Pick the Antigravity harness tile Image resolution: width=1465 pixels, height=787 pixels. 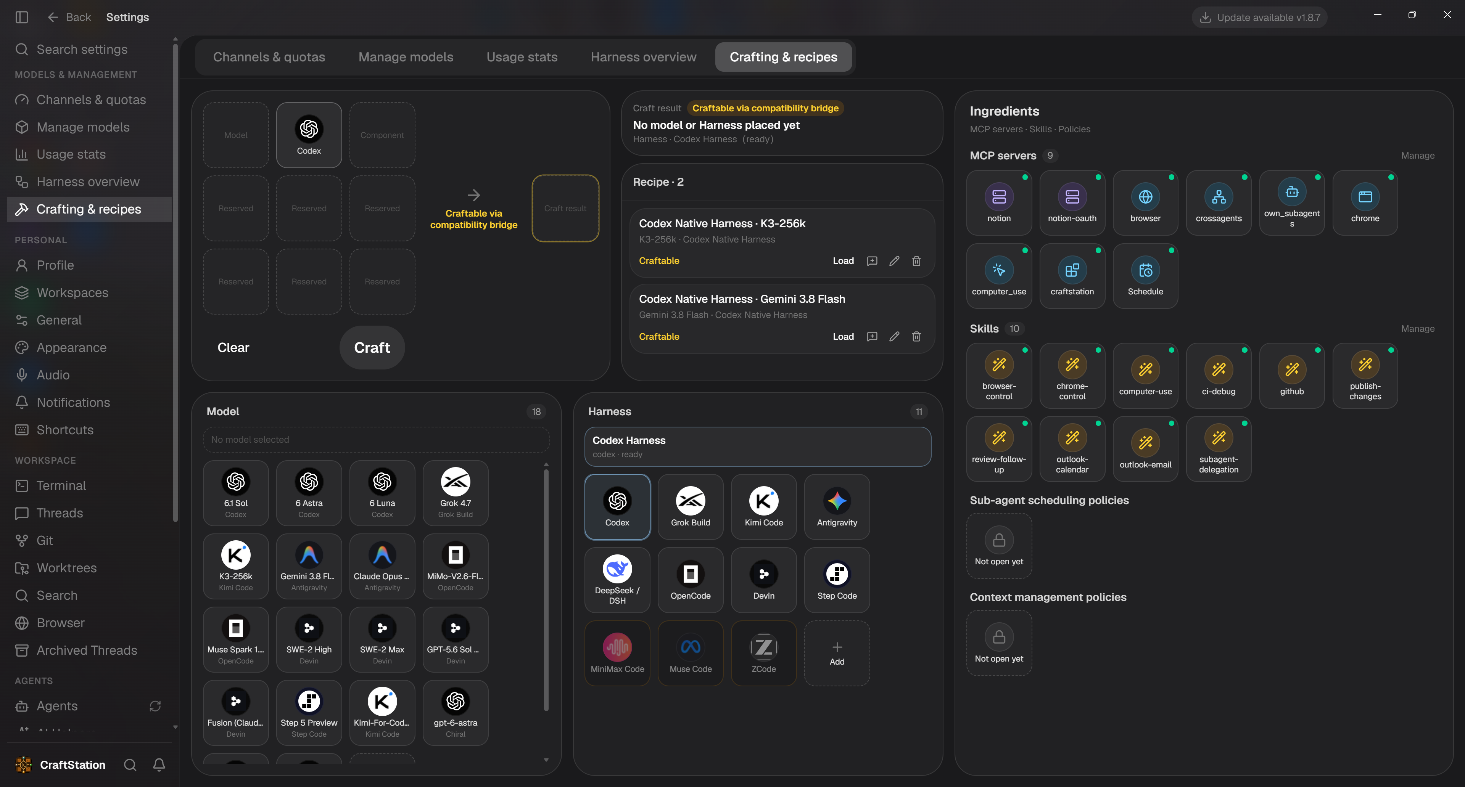[837, 506]
